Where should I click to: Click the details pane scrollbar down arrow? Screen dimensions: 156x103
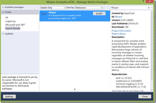point(152,90)
